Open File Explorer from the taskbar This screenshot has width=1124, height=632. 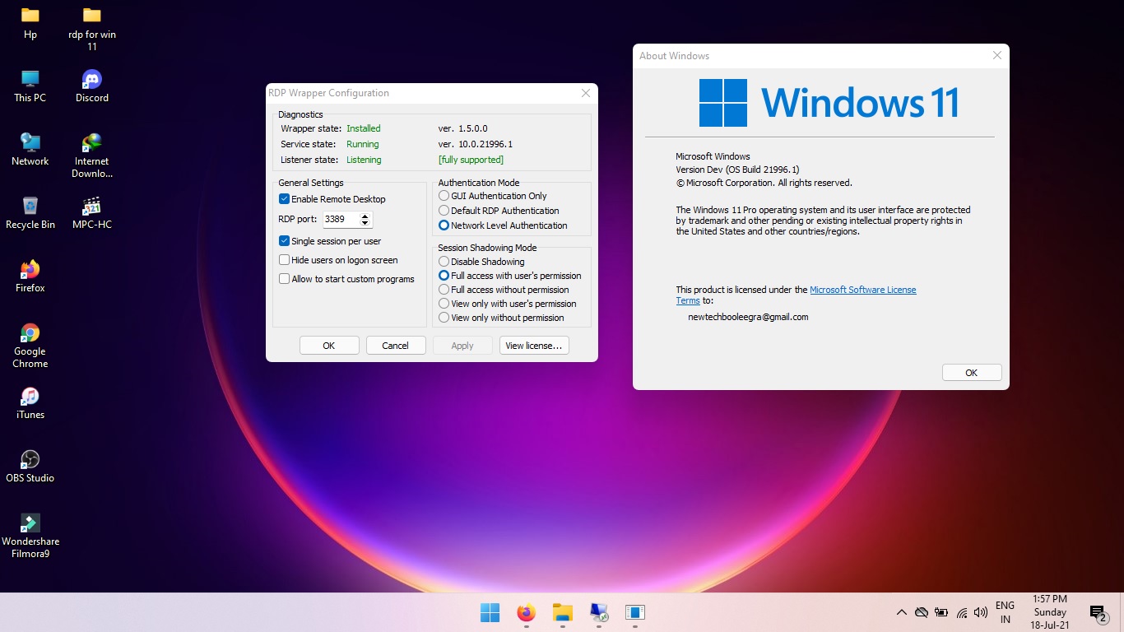562,612
